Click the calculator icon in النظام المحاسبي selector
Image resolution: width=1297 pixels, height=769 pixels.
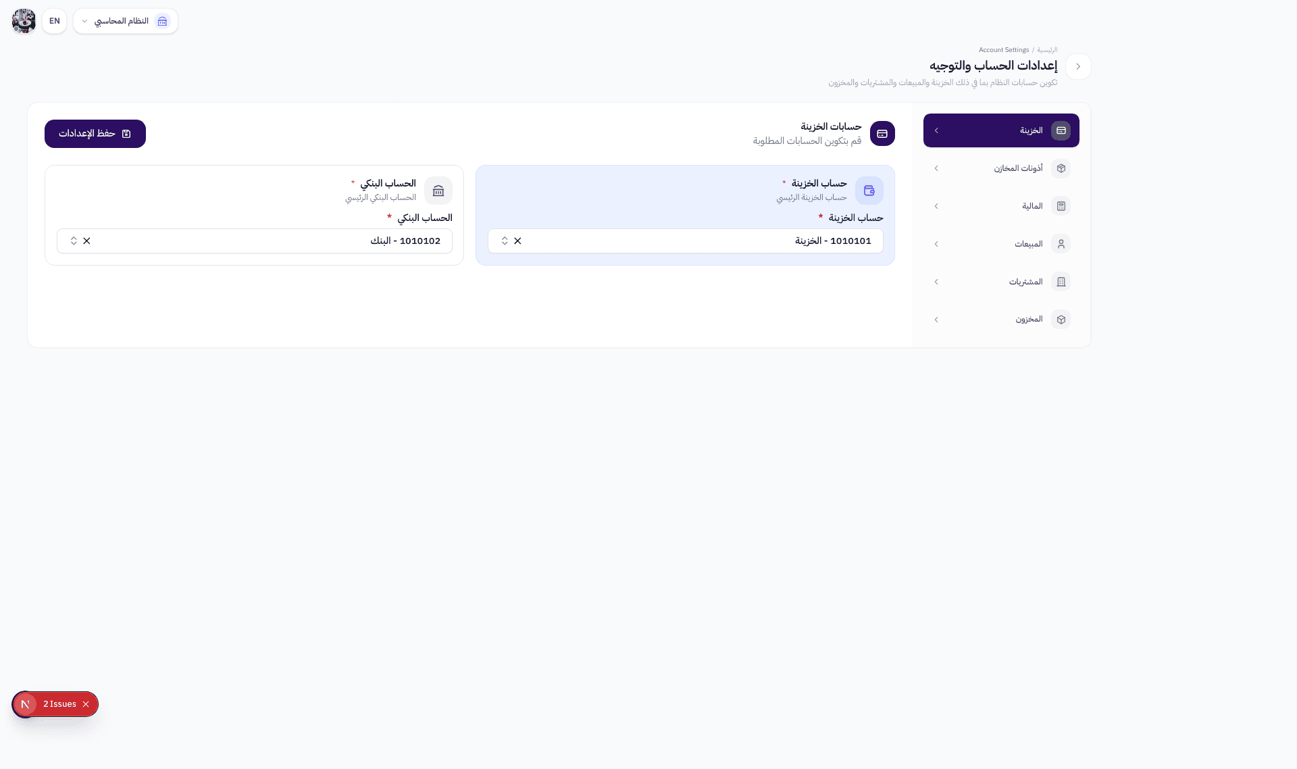click(x=162, y=21)
